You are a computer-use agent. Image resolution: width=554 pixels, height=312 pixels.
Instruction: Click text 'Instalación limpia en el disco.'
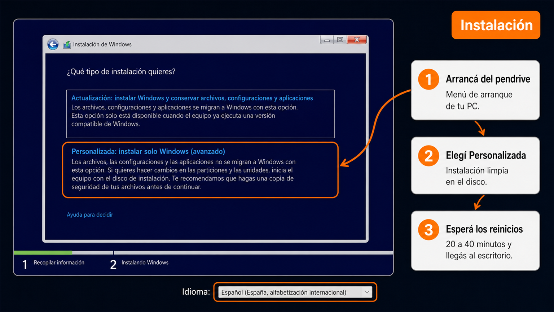click(x=477, y=176)
